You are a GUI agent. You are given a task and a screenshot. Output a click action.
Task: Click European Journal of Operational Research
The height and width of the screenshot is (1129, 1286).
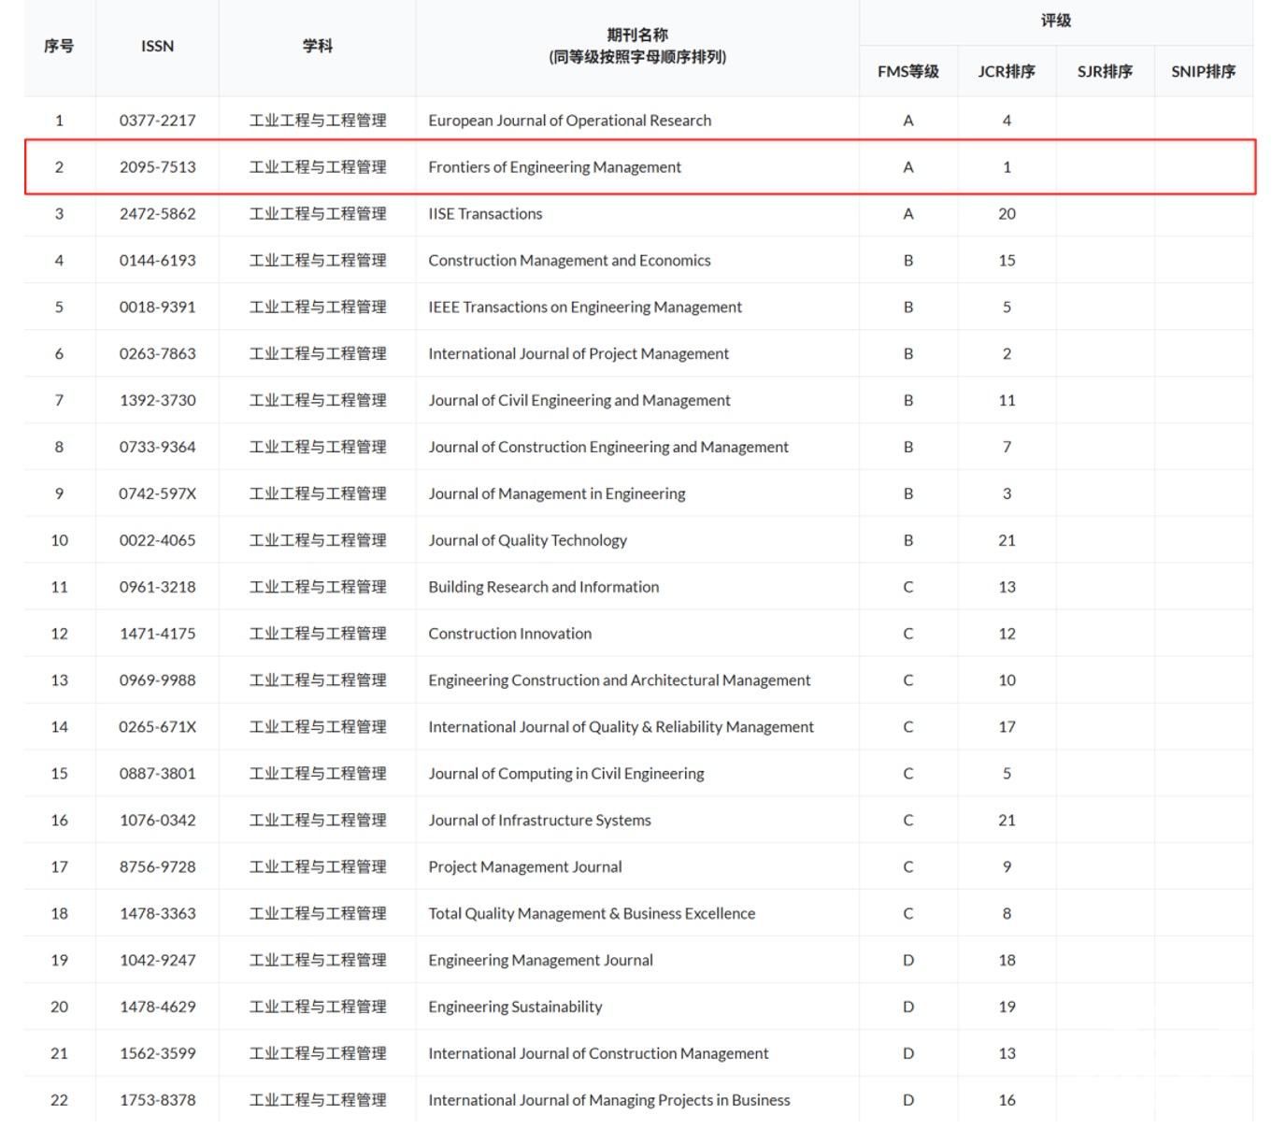[x=569, y=121]
